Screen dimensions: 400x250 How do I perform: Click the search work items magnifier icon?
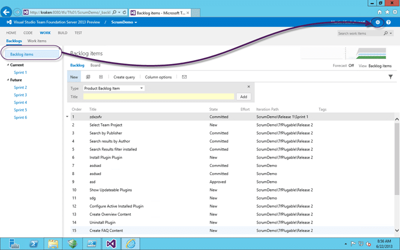pyautogui.click(x=385, y=33)
